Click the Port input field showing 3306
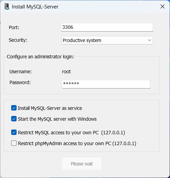This screenshot has height=178, width=170. [107, 27]
